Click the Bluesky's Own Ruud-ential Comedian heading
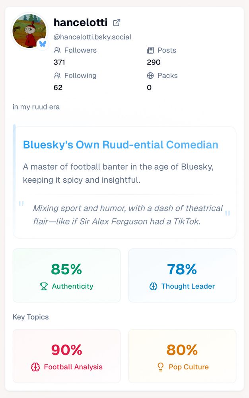249x398 pixels. click(121, 144)
